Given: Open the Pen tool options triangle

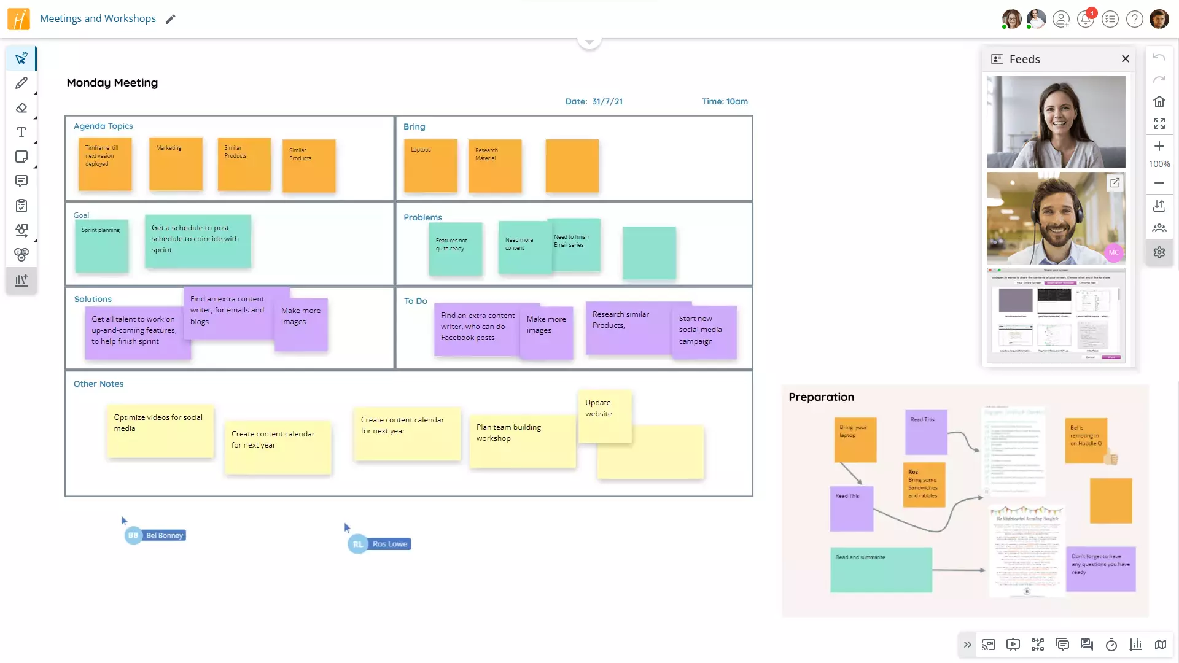Looking at the screenshot, I should pos(34,93).
